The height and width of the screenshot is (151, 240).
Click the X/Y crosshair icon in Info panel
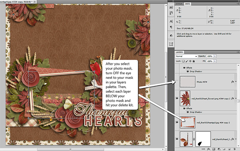tap(177, 22)
